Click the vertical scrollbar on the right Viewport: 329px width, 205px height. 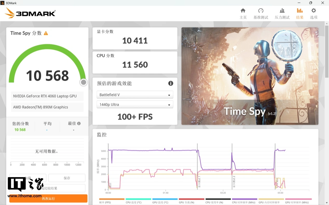click(327, 52)
